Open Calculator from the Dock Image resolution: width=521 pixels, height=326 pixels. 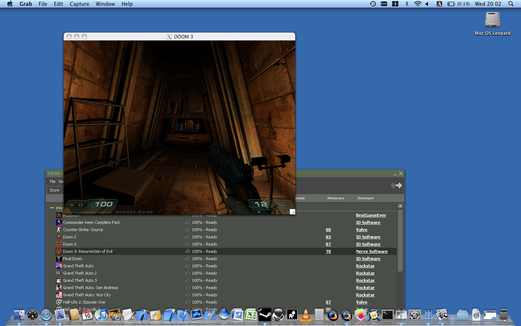pyautogui.click(x=319, y=314)
